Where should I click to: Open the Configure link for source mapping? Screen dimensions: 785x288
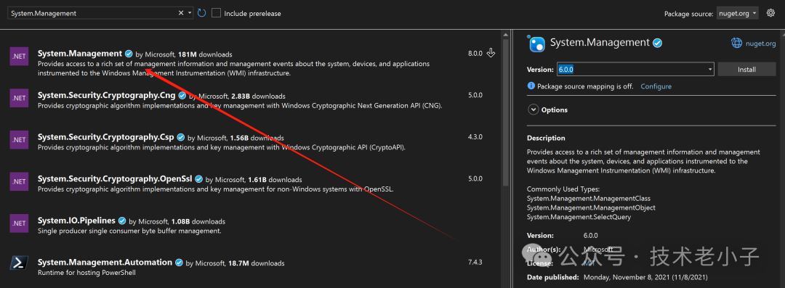click(x=656, y=86)
